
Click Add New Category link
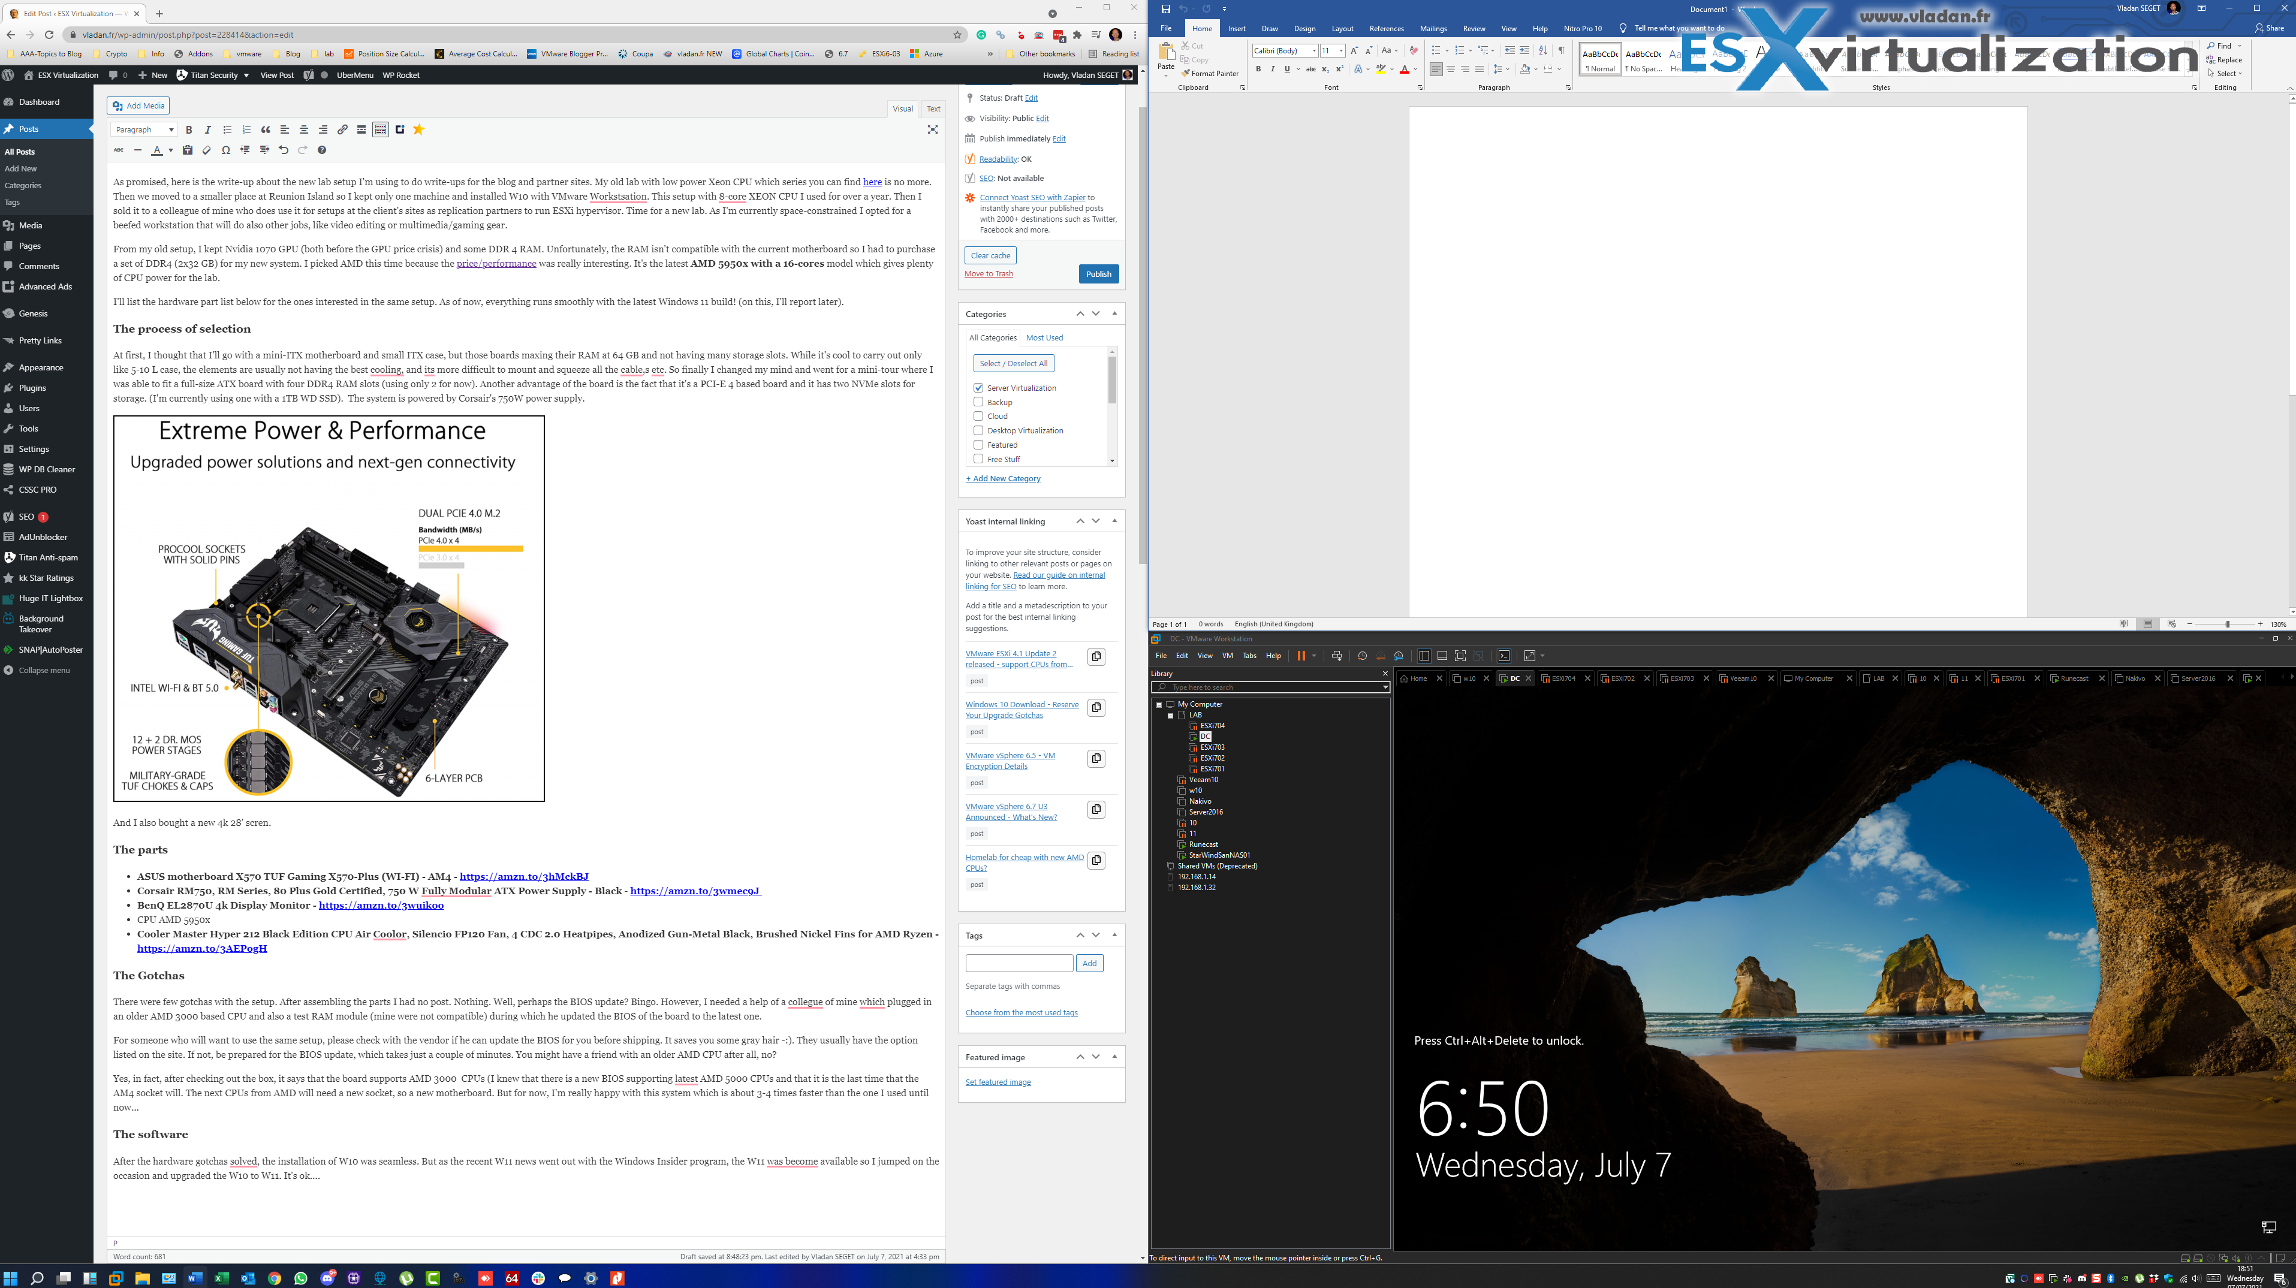pyautogui.click(x=1003, y=479)
